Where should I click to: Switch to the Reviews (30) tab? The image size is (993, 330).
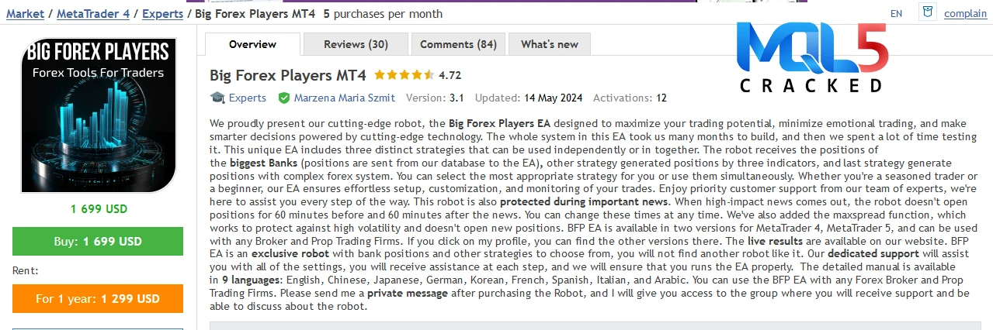tap(356, 44)
